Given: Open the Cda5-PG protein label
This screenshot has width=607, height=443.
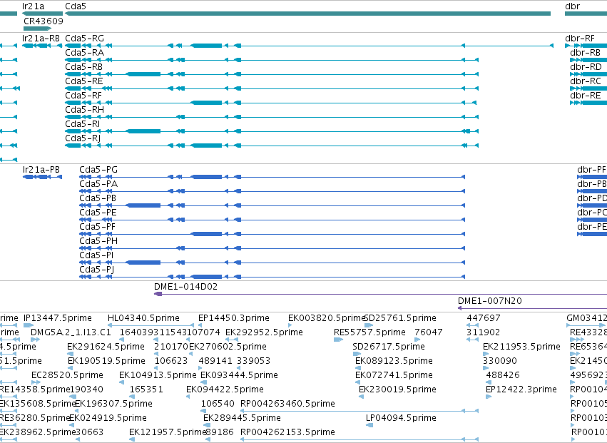Looking at the screenshot, I should (x=98, y=170).
